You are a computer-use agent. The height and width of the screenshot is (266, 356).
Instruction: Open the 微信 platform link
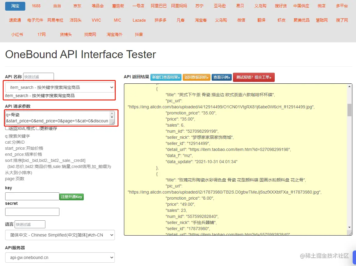pos(241,20)
